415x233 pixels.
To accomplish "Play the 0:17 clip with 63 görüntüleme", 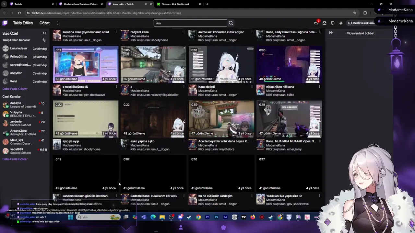I will 86,64.
